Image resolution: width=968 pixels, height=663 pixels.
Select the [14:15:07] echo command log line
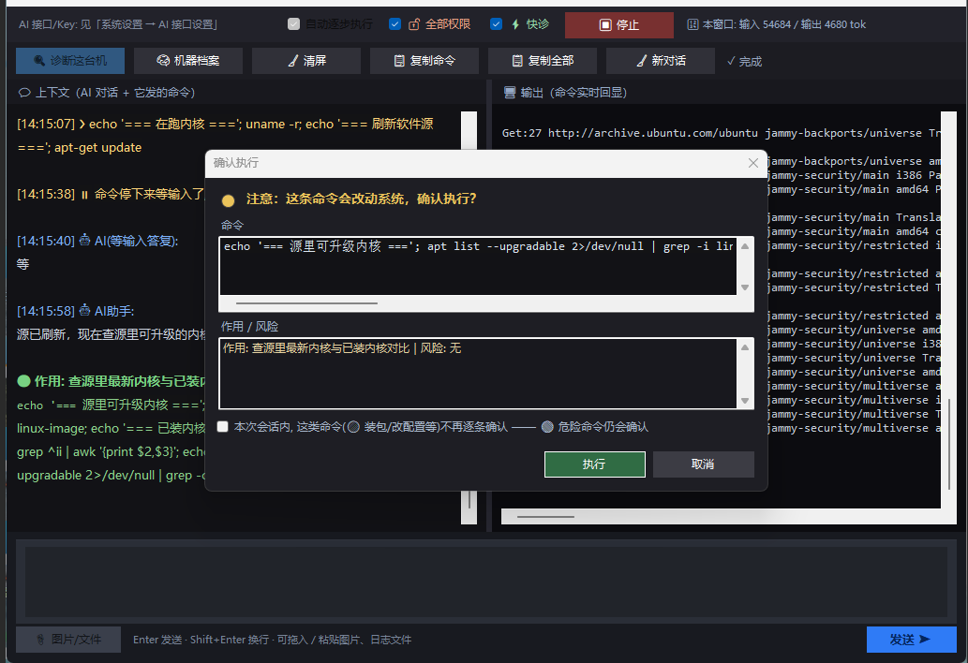pos(225,136)
